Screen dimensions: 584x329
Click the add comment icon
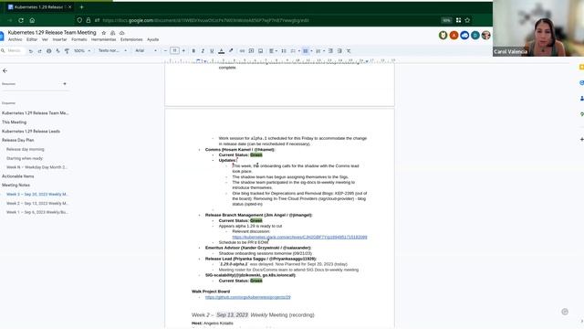[x=251, y=51]
